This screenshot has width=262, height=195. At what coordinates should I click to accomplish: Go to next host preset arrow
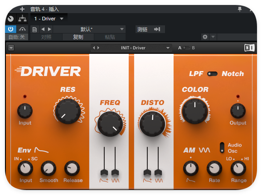tap(49, 29)
